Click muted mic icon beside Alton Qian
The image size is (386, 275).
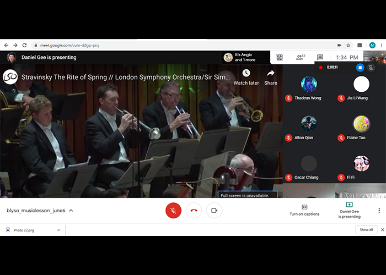[x=288, y=137]
